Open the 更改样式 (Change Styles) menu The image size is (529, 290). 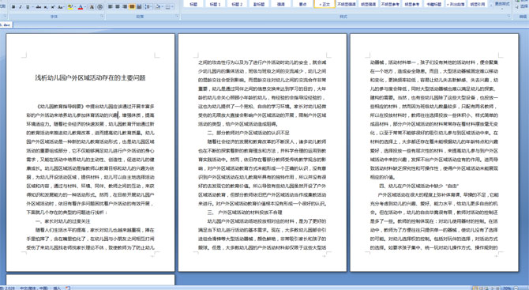502,4
